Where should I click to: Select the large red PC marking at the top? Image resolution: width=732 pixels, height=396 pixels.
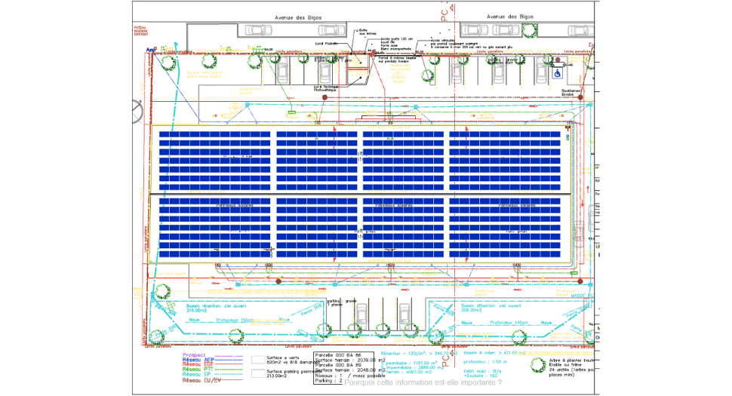(444, 15)
